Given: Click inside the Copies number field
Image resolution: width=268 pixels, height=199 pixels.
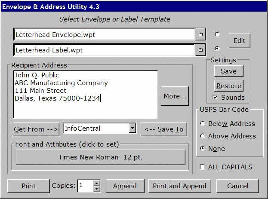Looking at the screenshot, I should pyautogui.click(x=86, y=186).
